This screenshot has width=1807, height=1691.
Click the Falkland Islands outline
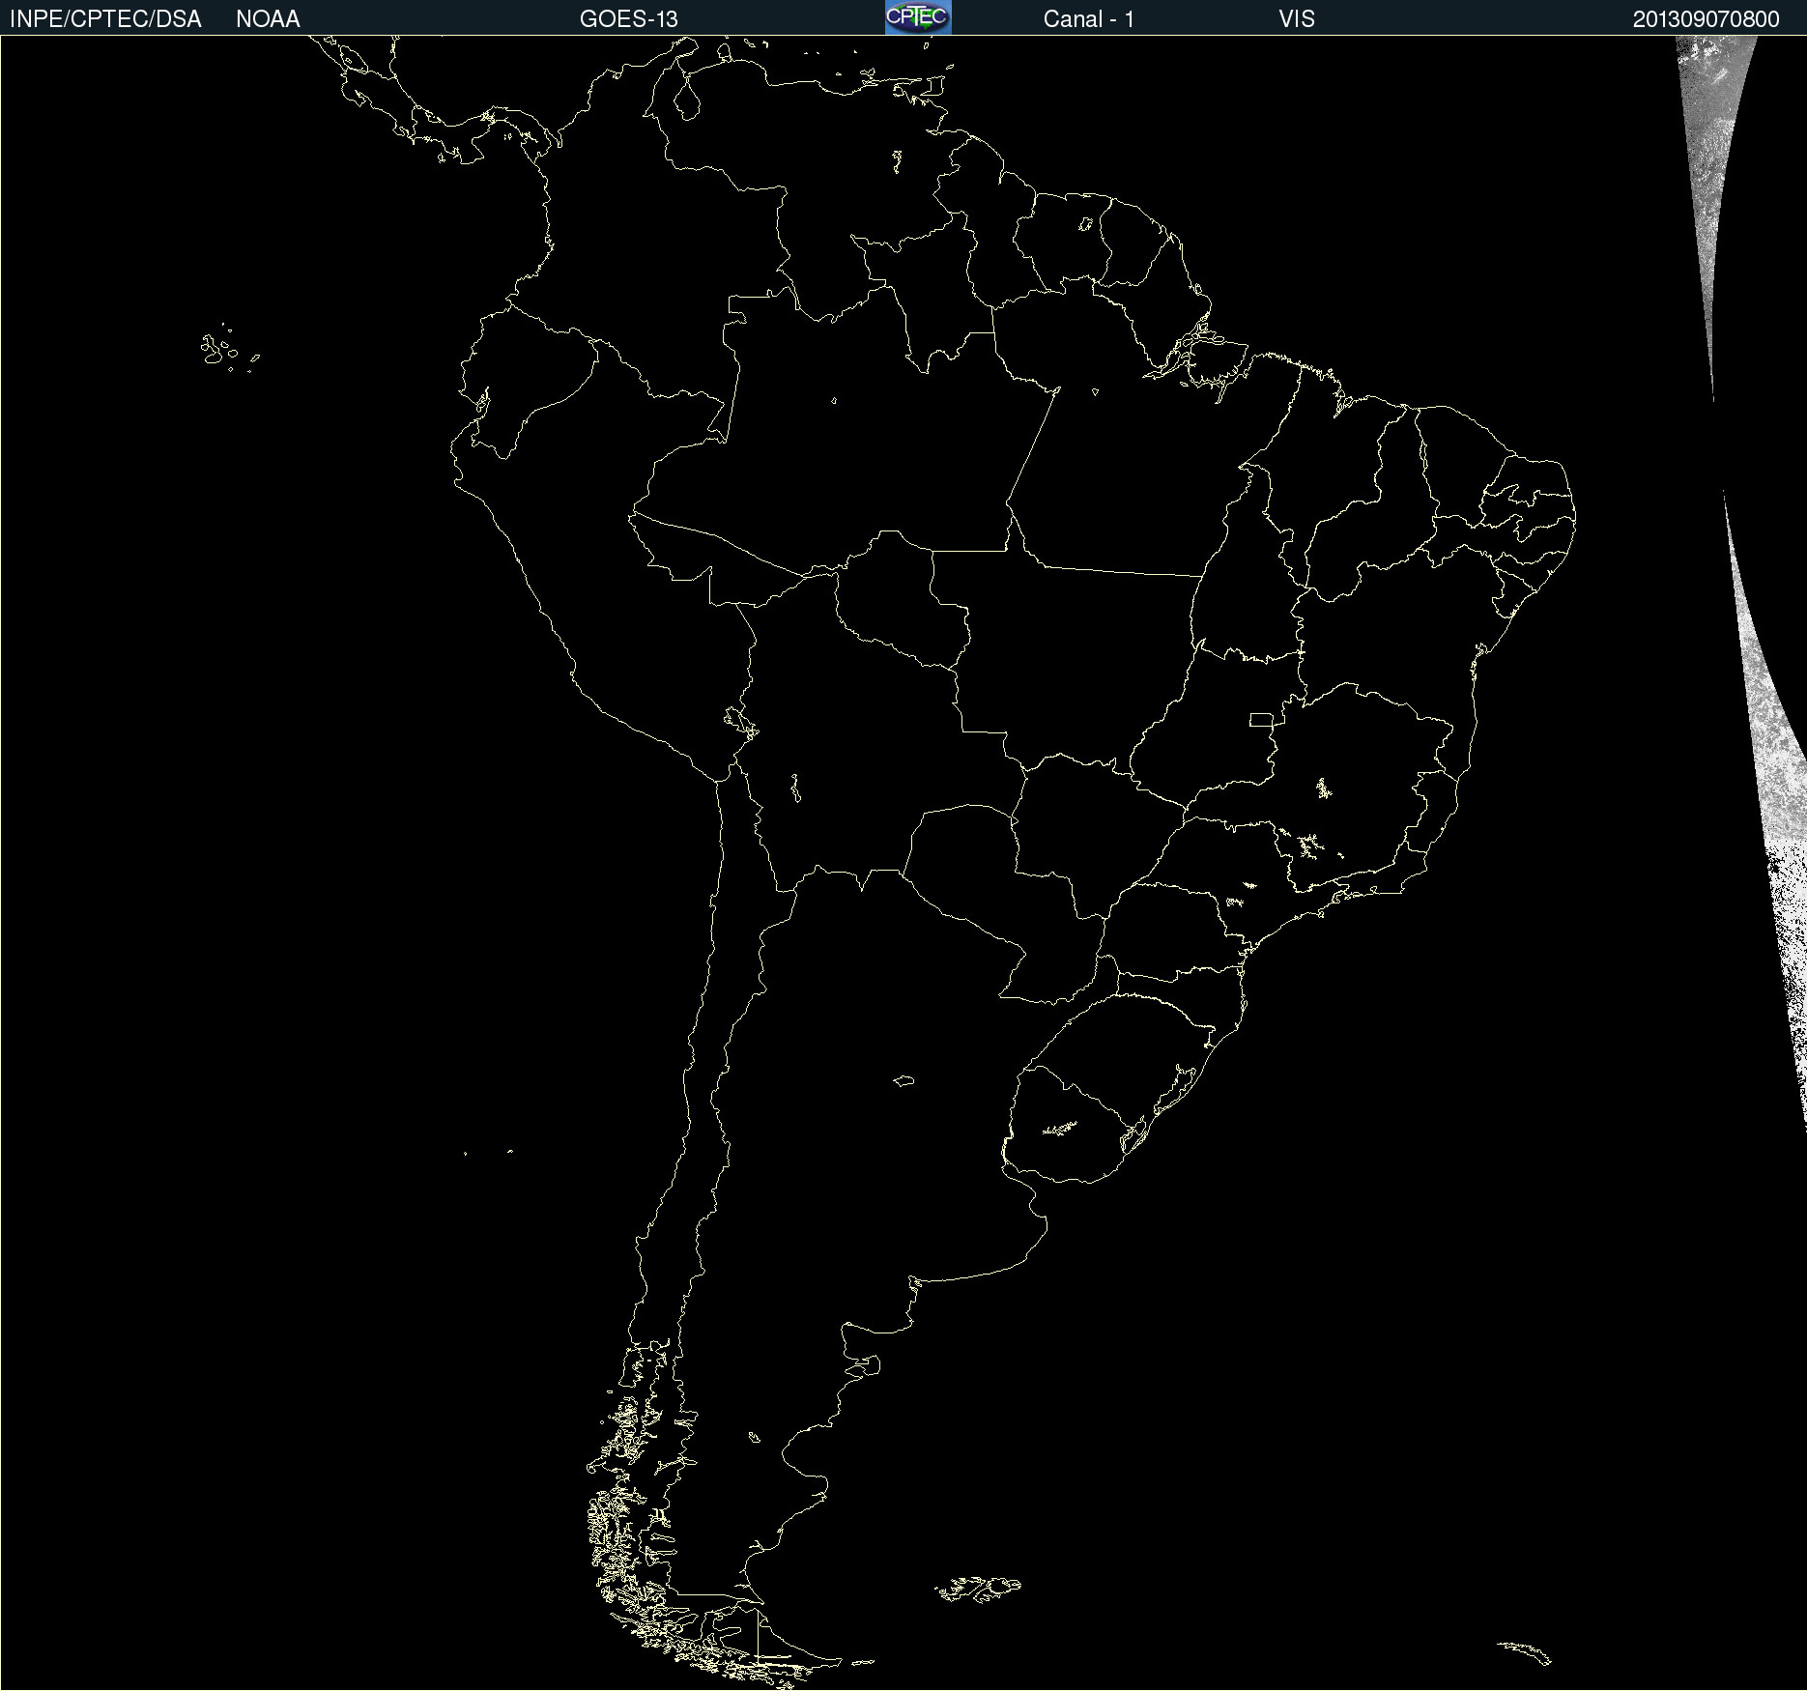(979, 1589)
